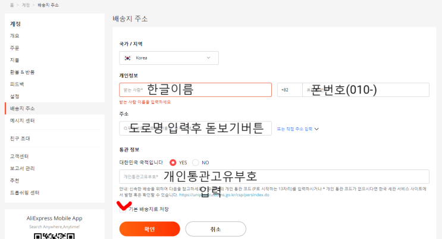442x239 pixels.
Task: Click the phone number input field
Action: 366,90
